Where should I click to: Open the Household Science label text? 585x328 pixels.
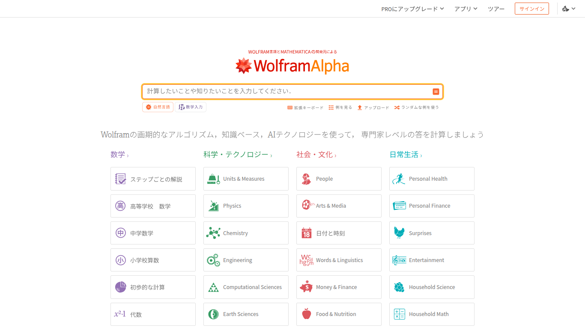432,287
